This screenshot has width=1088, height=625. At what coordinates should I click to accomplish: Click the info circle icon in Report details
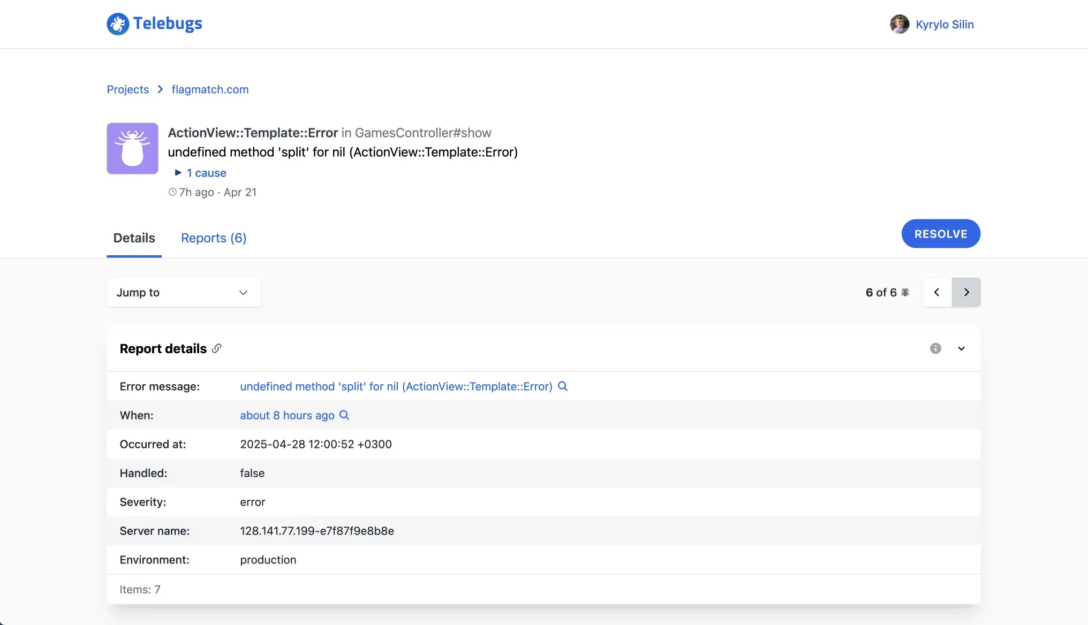click(935, 348)
